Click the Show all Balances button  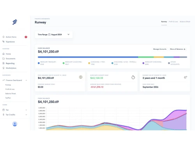[177, 49]
